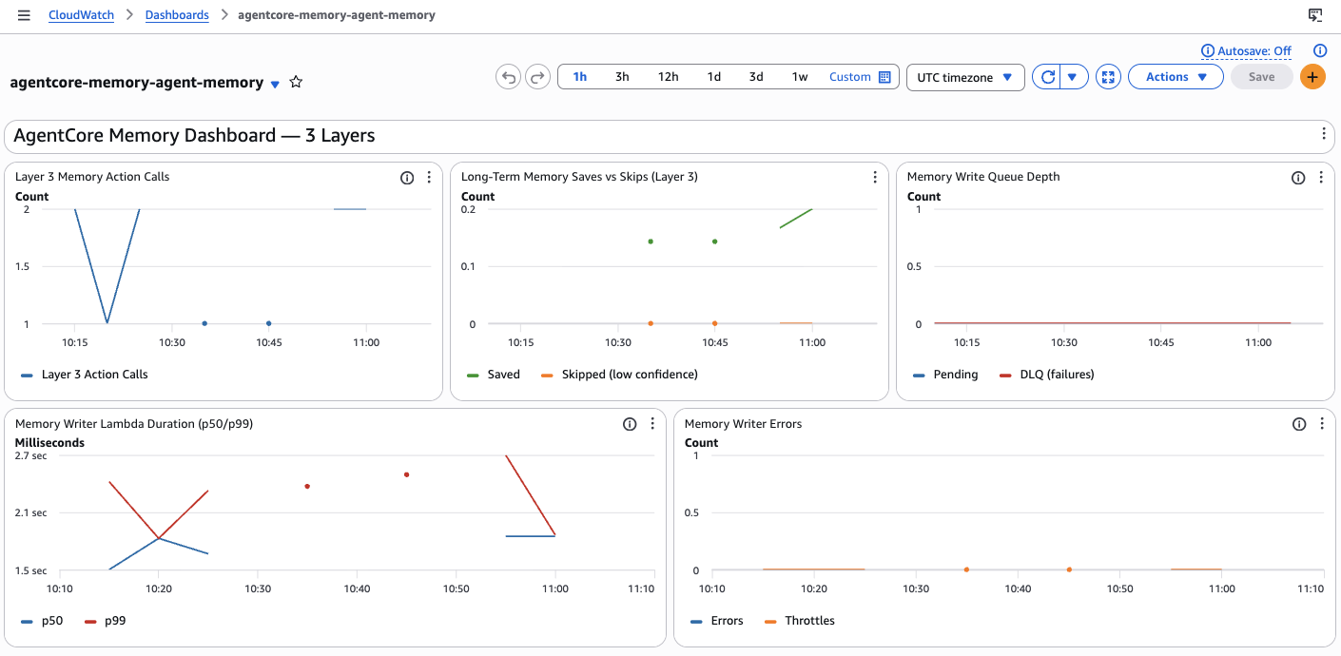Select the 1d time range
The image size is (1341, 656).
714,77
